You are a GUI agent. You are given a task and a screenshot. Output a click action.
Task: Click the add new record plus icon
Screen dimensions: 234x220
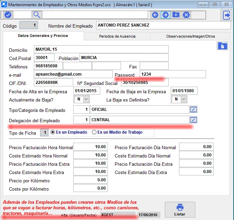[x=176, y=15]
